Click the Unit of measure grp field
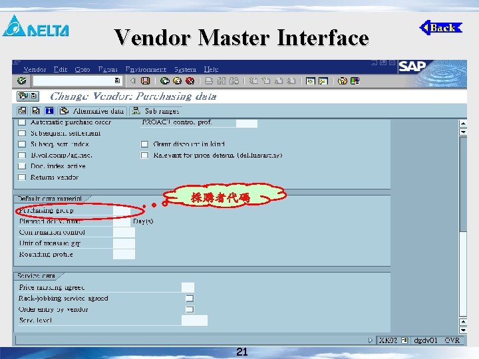Screen dimensions: 479x359 tap(124, 243)
